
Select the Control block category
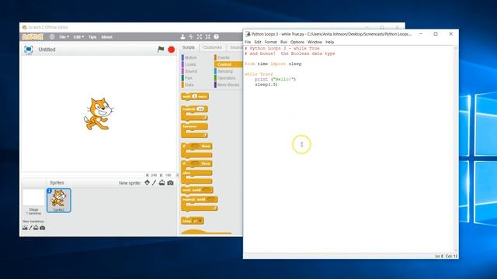(228, 64)
